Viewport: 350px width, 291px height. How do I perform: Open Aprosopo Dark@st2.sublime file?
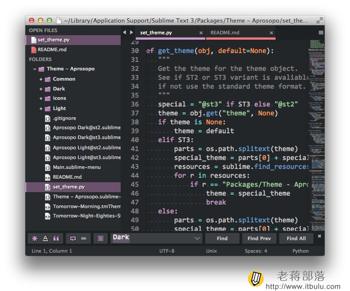tap(86, 127)
